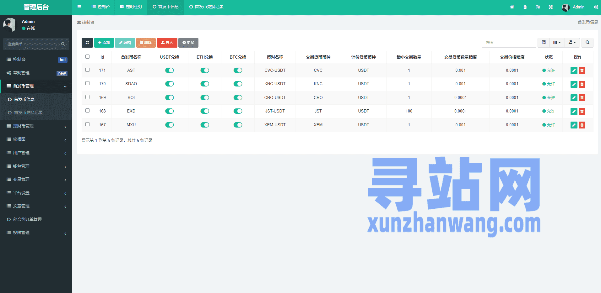This screenshot has height=293, width=601.
Task: Click the sidebar 搜索菜单 search box
Action: point(33,44)
